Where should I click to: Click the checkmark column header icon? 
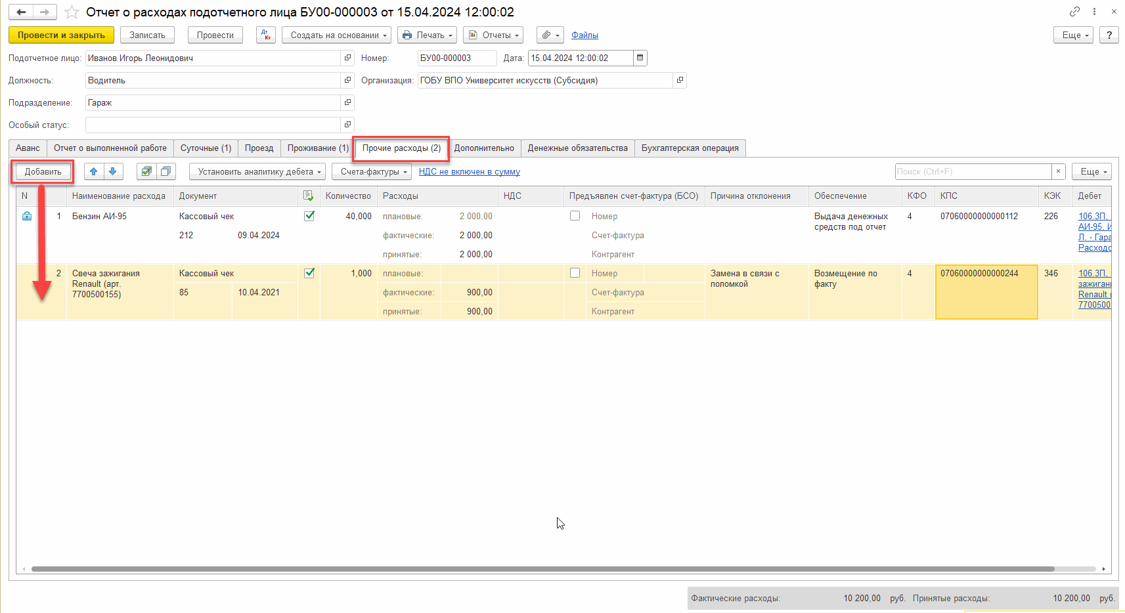[309, 196]
